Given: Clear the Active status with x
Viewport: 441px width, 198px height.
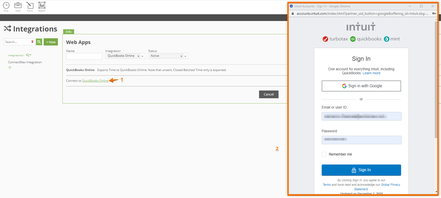Looking at the screenshot, I should click(x=181, y=56).
